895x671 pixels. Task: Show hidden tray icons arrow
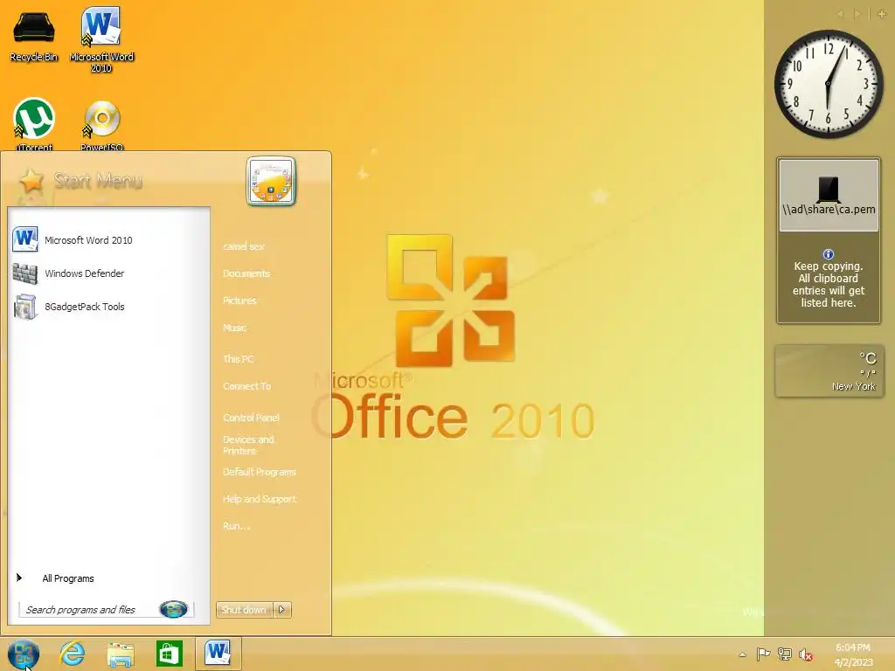(743, 654)
